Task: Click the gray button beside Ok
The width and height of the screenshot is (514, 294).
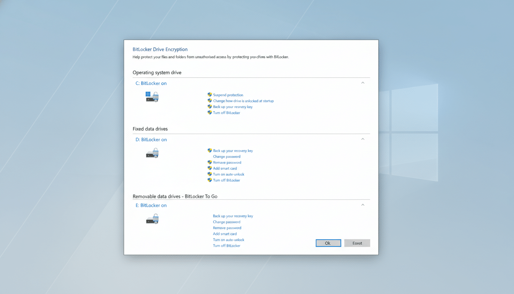Action: tap(357, 243)
